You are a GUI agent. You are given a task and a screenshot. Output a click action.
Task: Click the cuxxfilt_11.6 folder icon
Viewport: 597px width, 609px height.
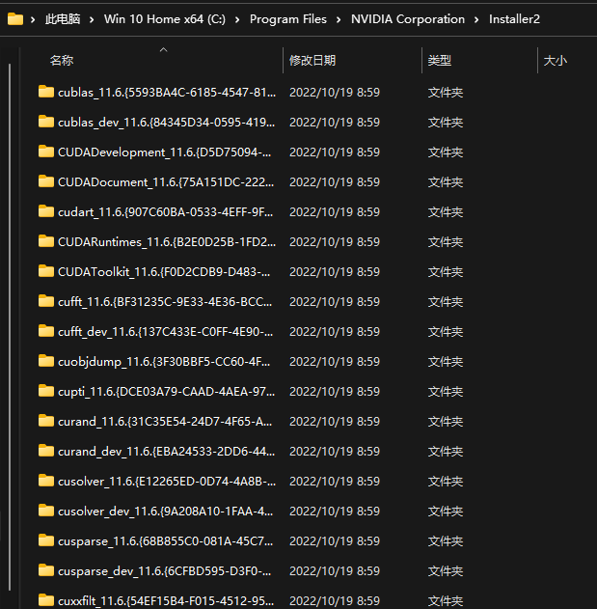(x=46, y=600)
